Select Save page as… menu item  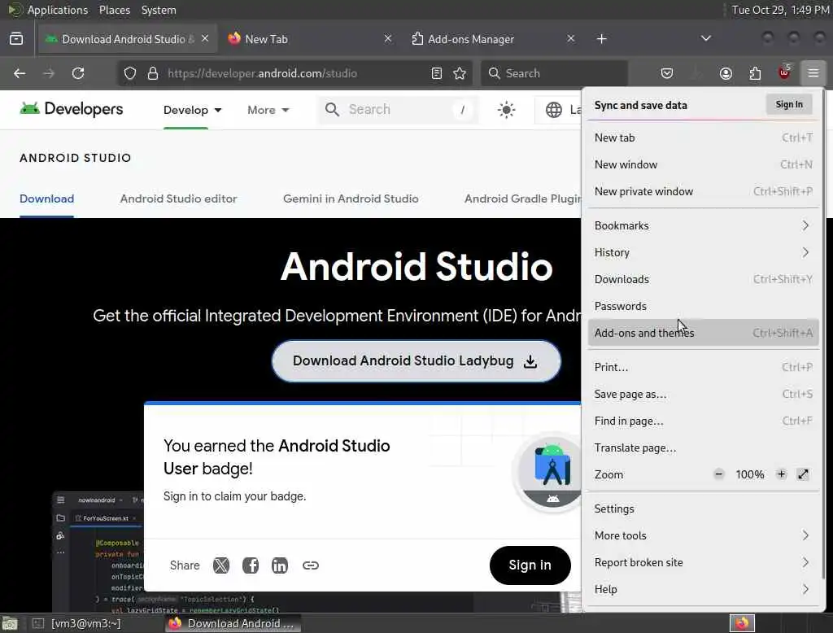click(704, 394)
